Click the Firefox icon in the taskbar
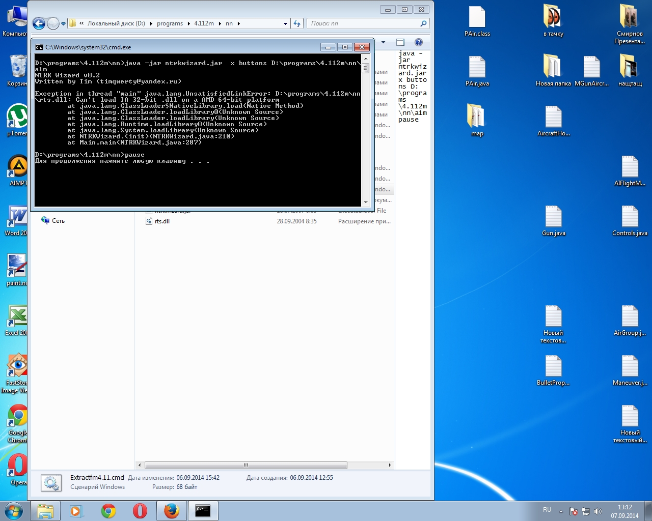 click(x=172, y=511)
